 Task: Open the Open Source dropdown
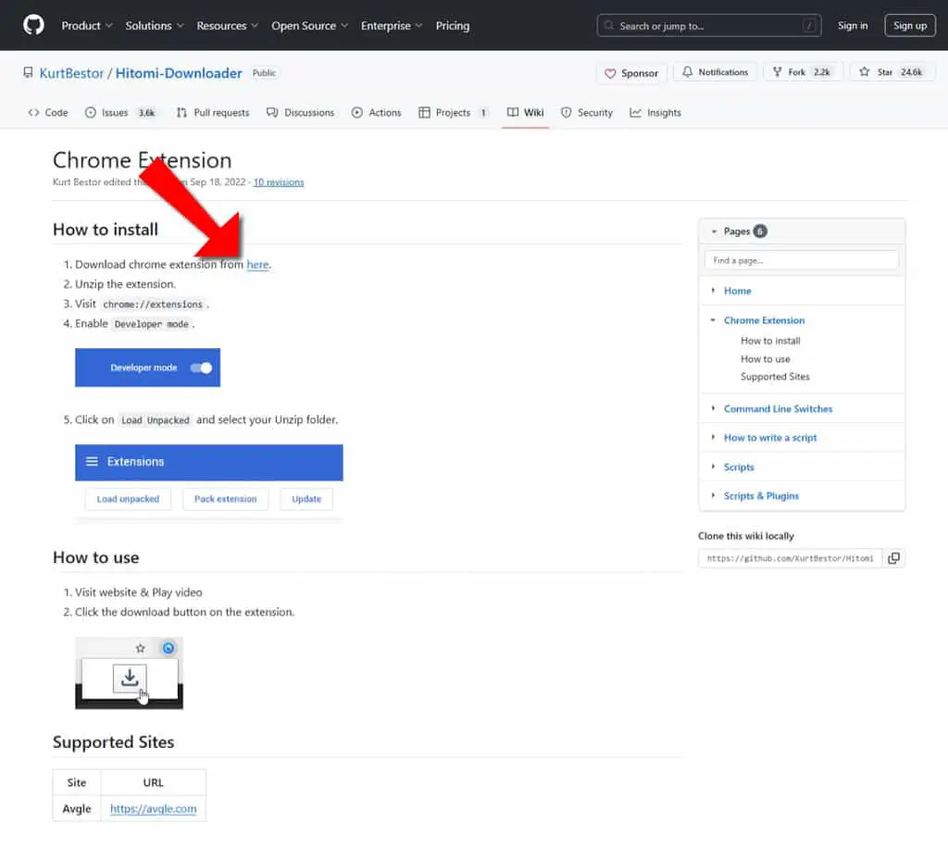pyautogui.click(x=309, y=25)
